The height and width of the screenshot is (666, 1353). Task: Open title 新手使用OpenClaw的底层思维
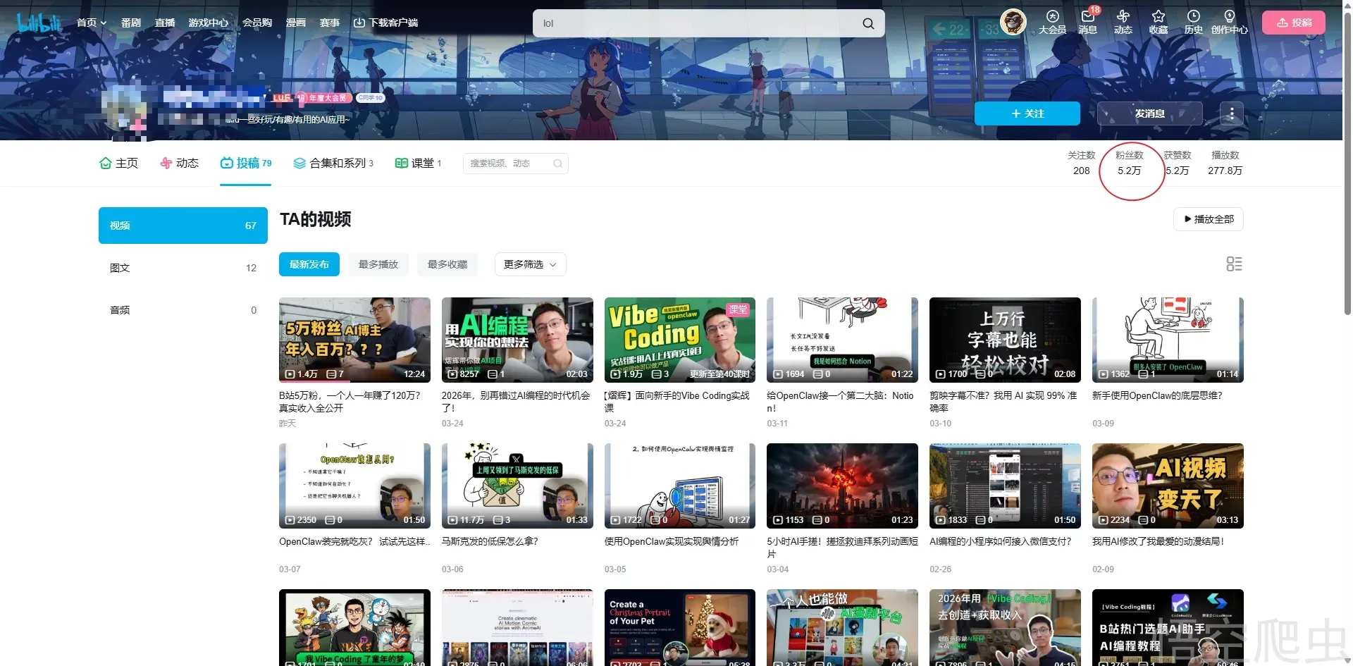[x=1157, y=395]
